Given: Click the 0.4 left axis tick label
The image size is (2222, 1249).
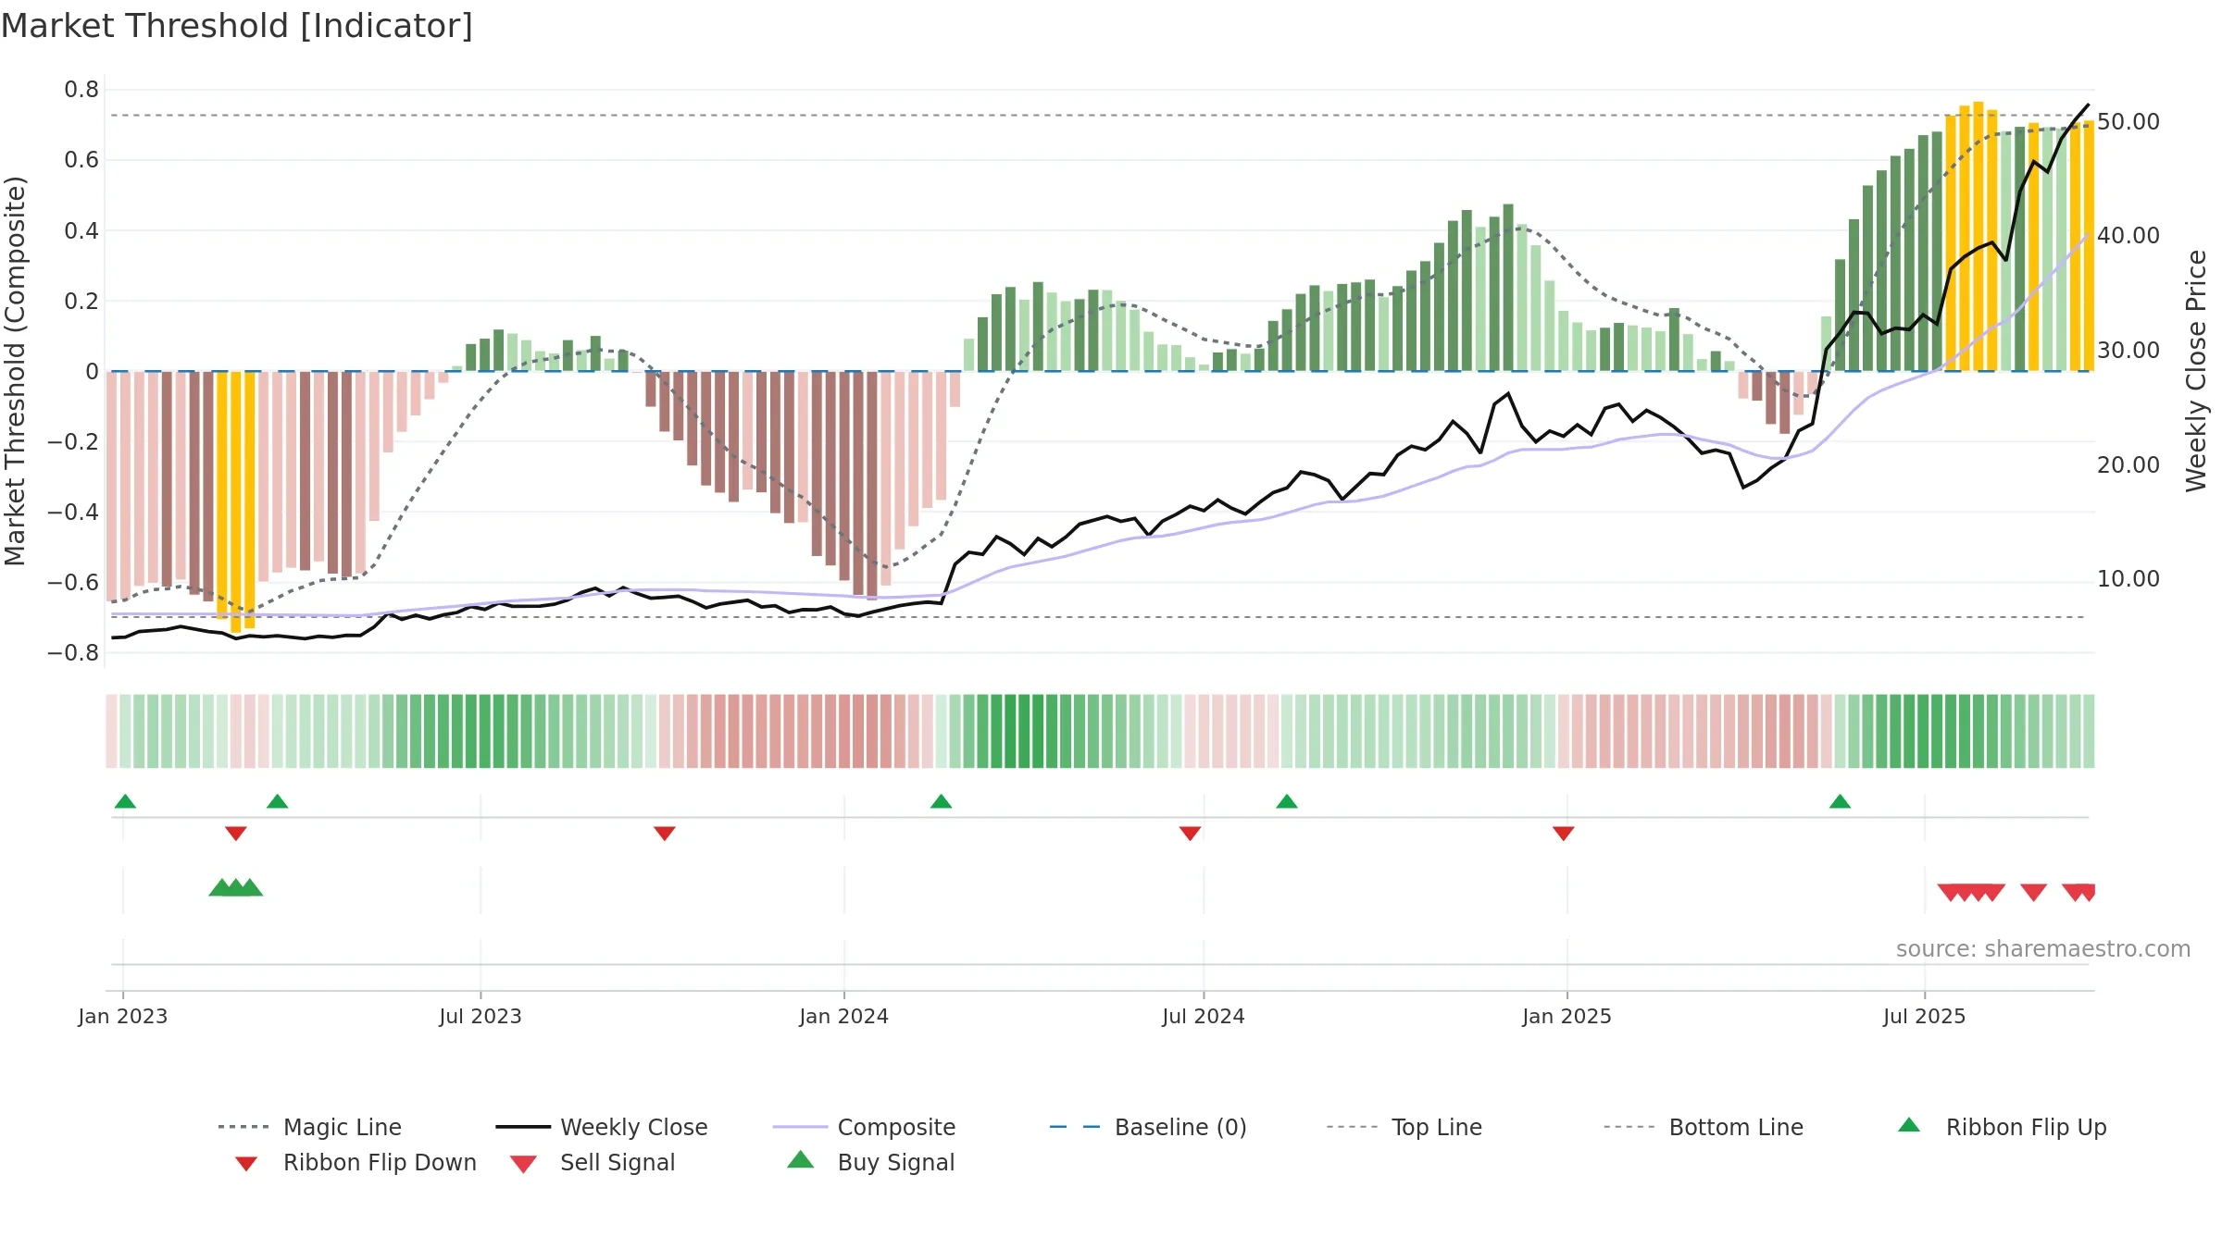Looking at the screenshot, I should pos(81,230).
